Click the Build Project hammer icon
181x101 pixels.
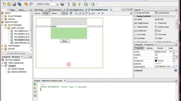pyautogui.click(x=69, y=4)
